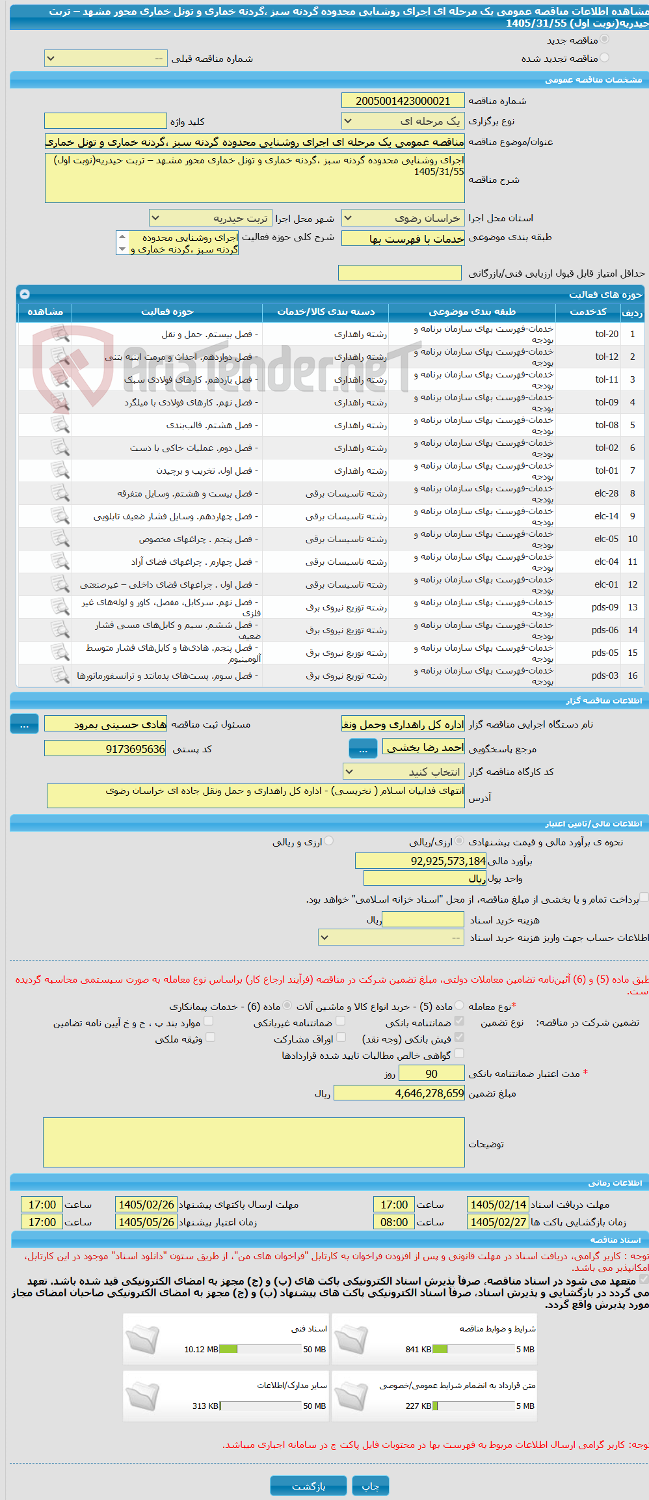Sort by the حوزه فعالیت column header
This screenshot has height=1500, width=649.
[x=167, y=312]
